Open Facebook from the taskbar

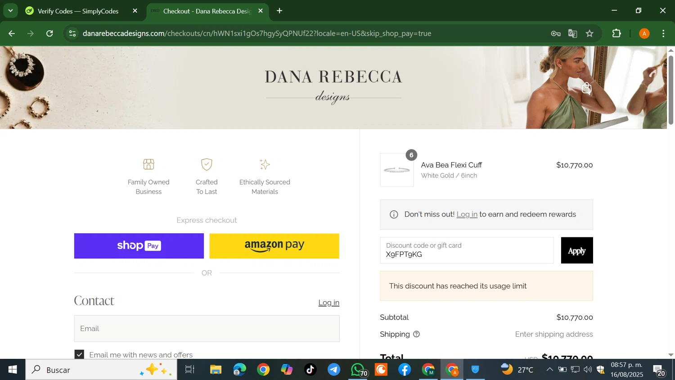pos(405,370)
